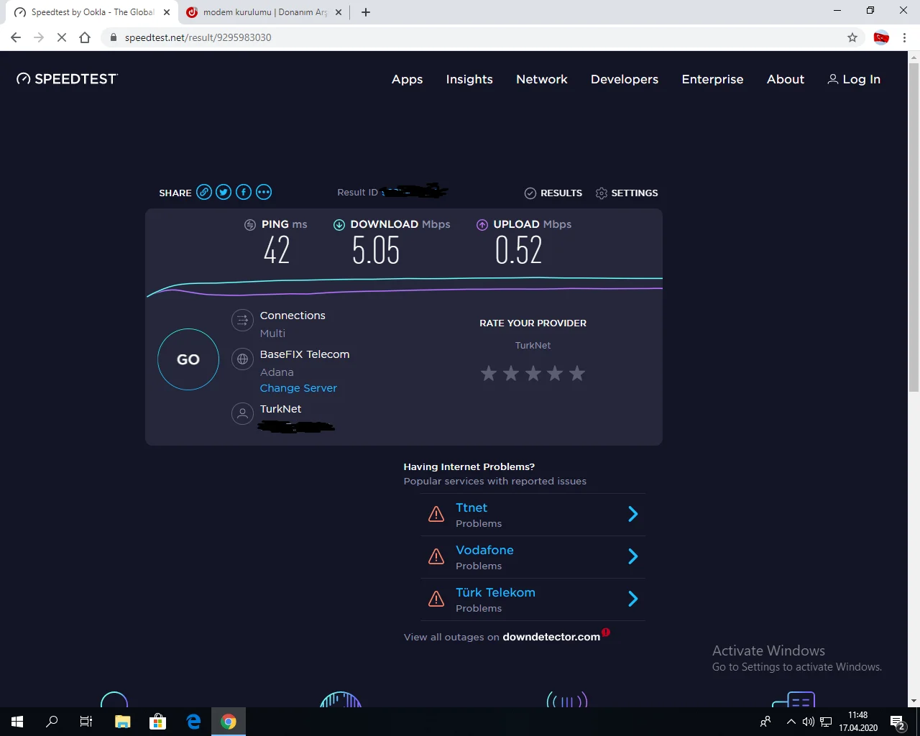
Task: Click the ping icon
Action: pyautogui.click(x=250, y=225)
